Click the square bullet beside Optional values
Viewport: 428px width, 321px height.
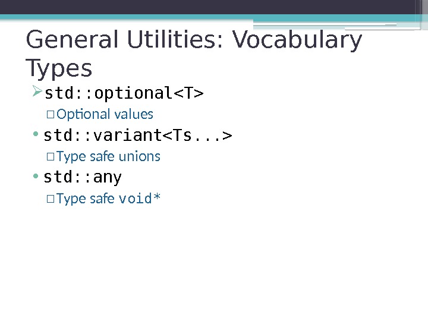point(50,115)
